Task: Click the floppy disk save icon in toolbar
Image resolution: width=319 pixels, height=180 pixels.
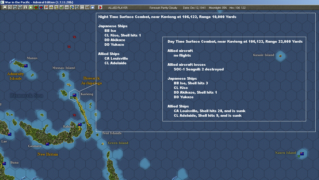Action: [x=5, y=7]
